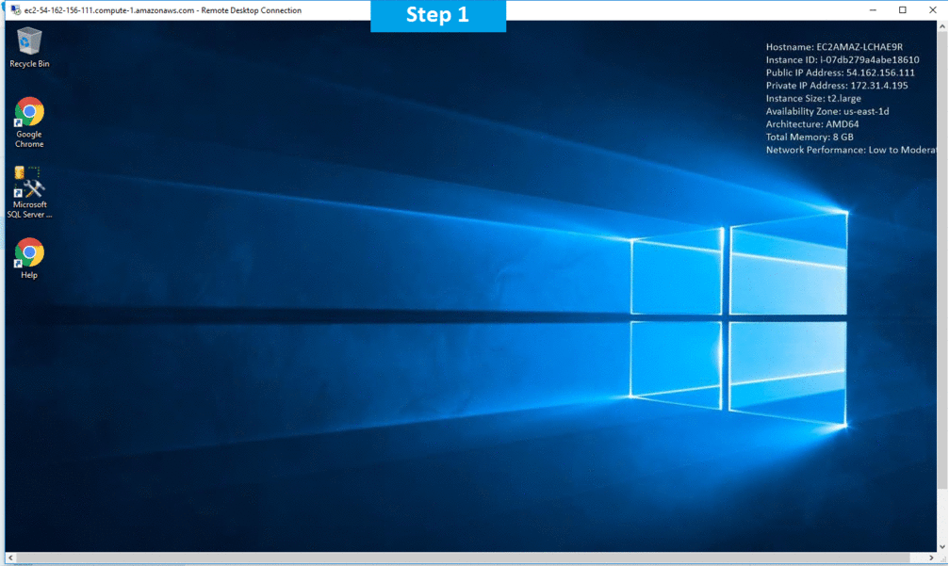949x566 pixels.
Task: Click the Public IP Address text line
Action: click(840, 73)
